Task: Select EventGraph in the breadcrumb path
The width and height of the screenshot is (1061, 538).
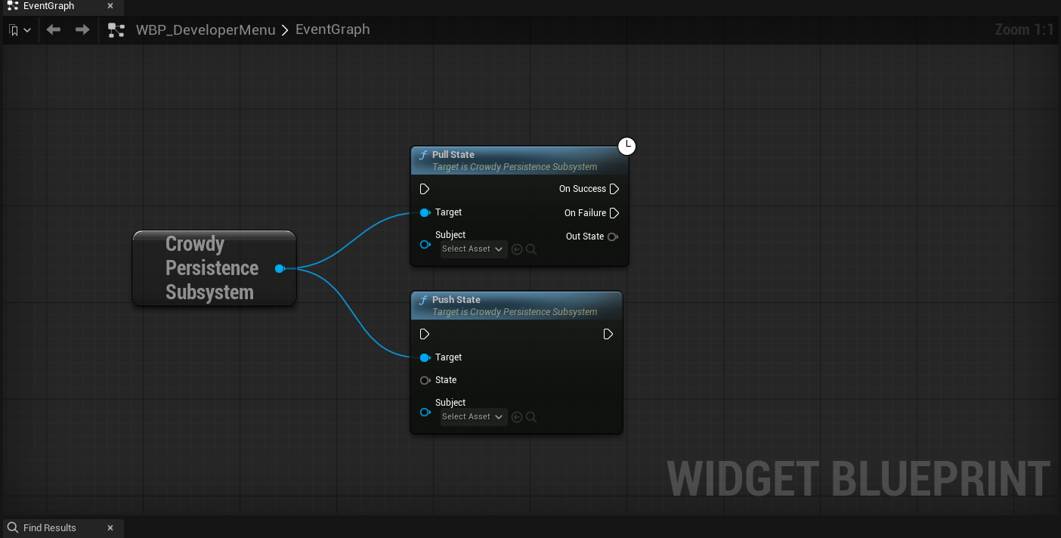Action: [333, 29]
